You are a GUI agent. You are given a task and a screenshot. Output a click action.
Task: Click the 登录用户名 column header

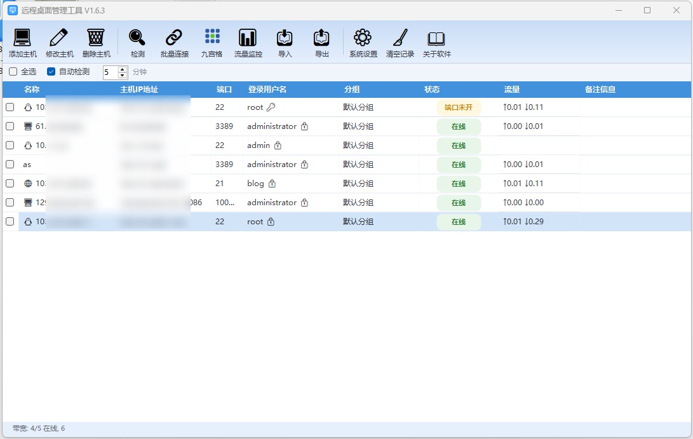point(267,90)
